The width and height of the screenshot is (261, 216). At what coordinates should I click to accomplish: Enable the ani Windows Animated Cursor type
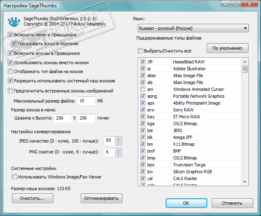point(143,89)
